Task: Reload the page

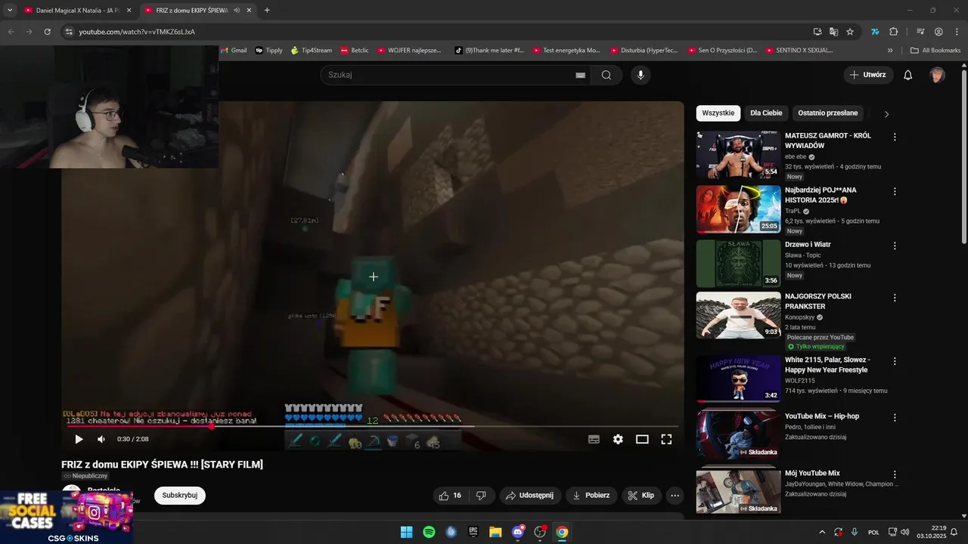Action: click(47, 32)
